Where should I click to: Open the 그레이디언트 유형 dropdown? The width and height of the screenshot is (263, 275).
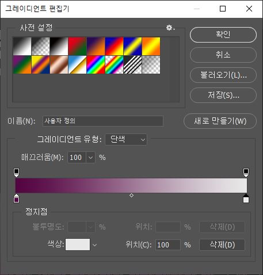coord(126,139)
